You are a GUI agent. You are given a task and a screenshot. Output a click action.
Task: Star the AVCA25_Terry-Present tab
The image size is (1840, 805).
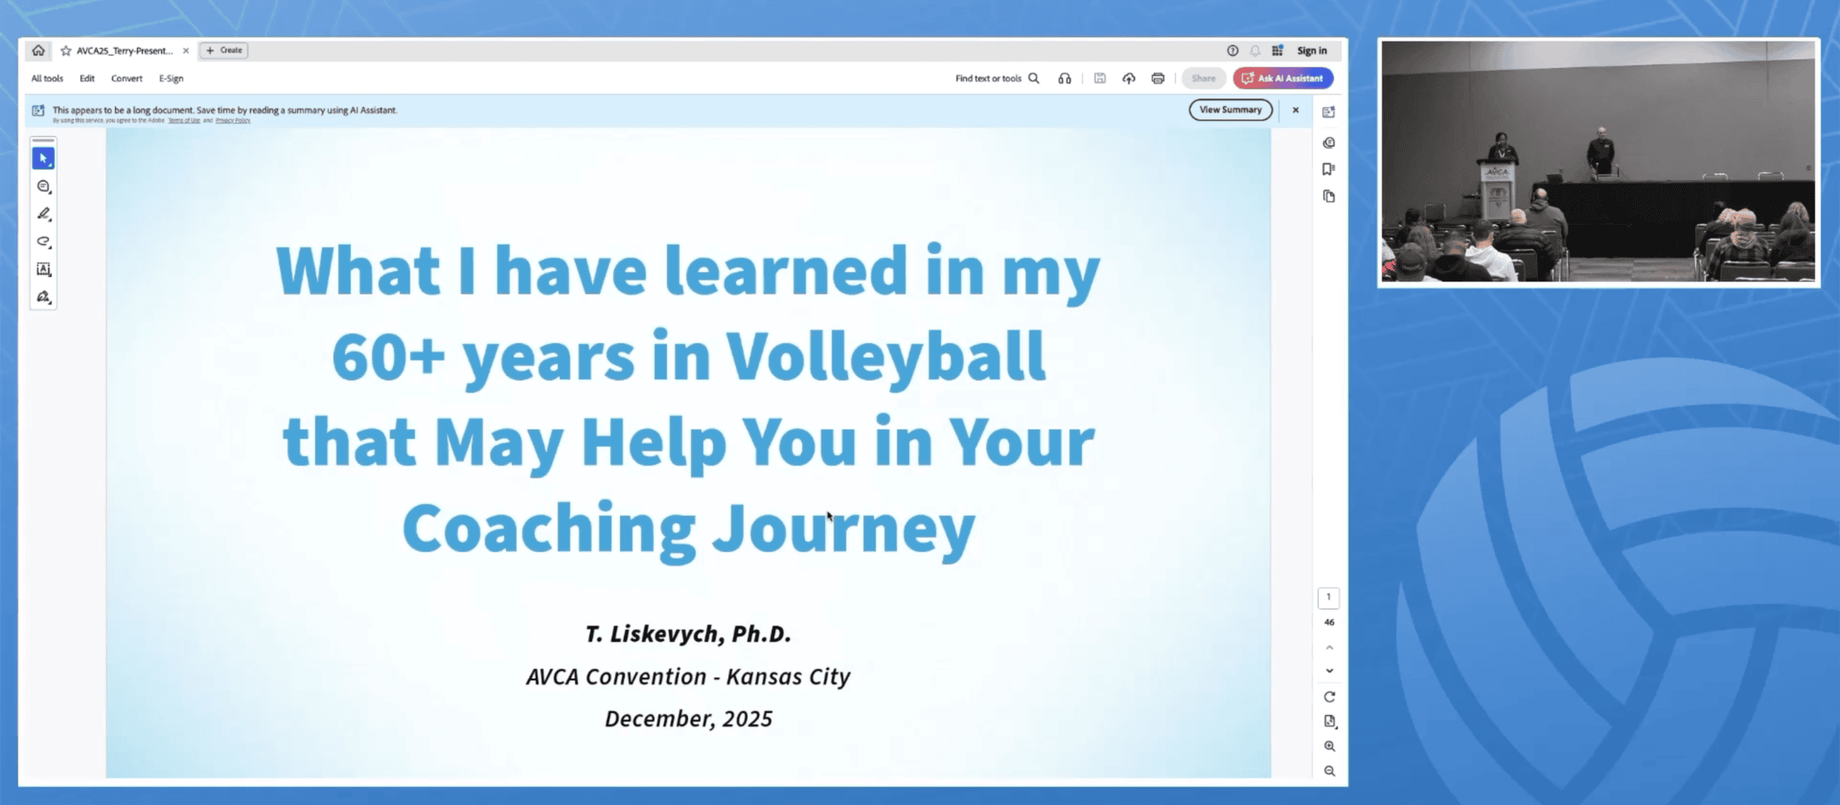pyautogui.click(x=66, y=51)
